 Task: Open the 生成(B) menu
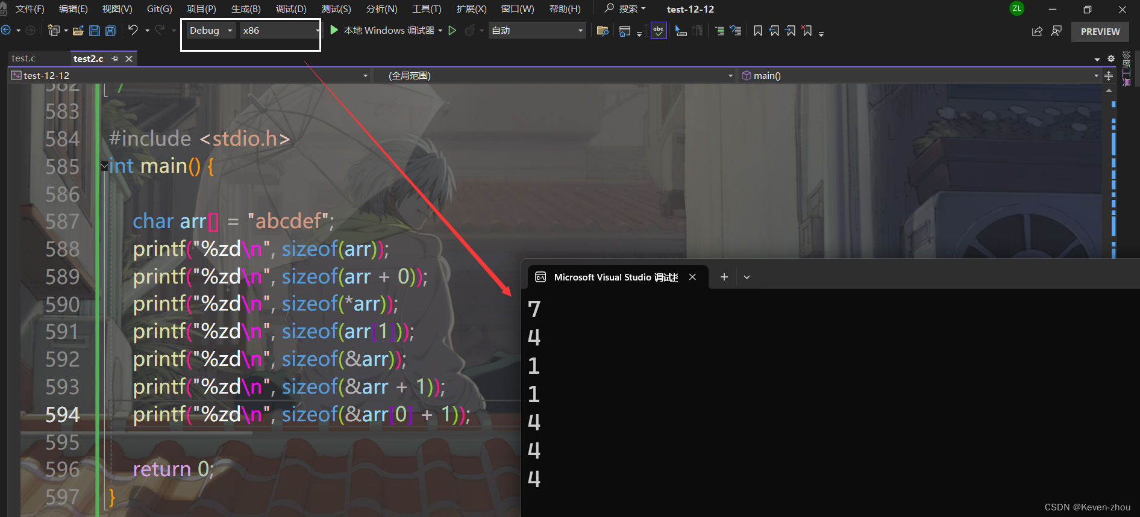click(246, 9)
